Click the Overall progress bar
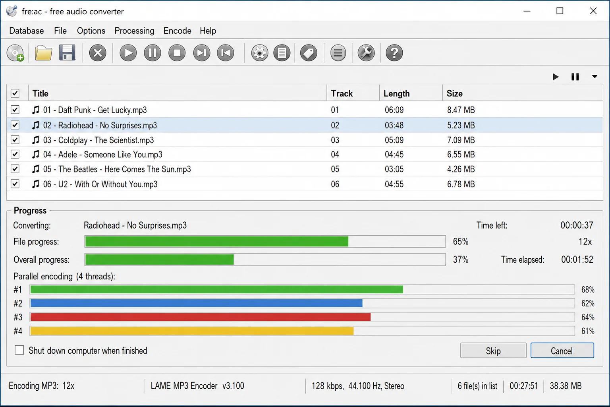Screen dimensions: 610x407 265,260
